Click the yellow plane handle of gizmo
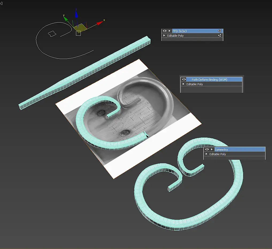The image size is (272, 249). coord(80,28)
